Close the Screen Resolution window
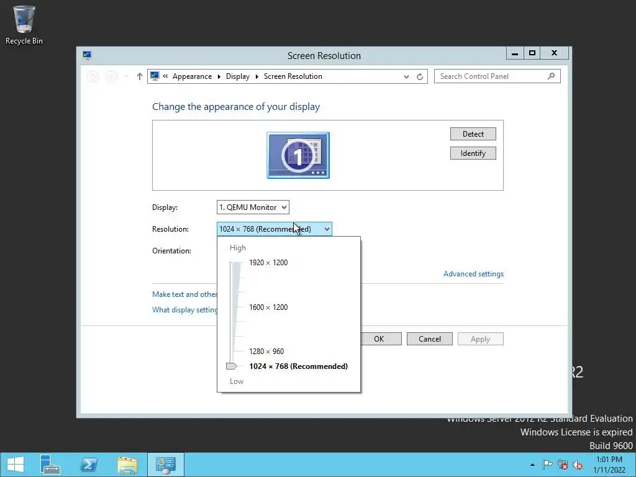The image size is (636, 477). pos(554,53)
